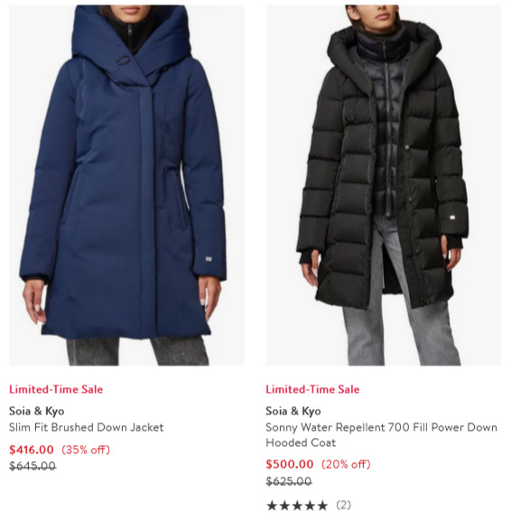Viewport: 521px width, 521px height.
Task: Open Slim Fit Brushed Down Jacket title link
Action: click(87, 427)
